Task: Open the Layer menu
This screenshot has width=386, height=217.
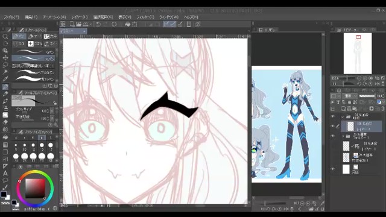Action: click(80, 17)
